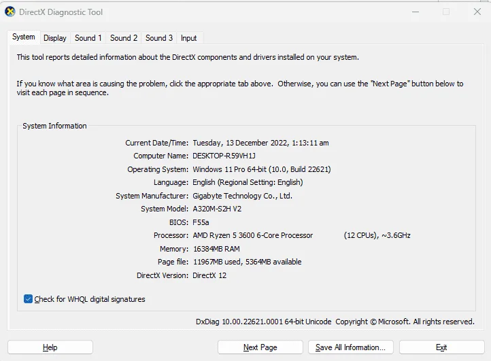This screenshot has height=361, width=491.
Task: Click the 'Page file:' label
Action: (x=173, y=262)
